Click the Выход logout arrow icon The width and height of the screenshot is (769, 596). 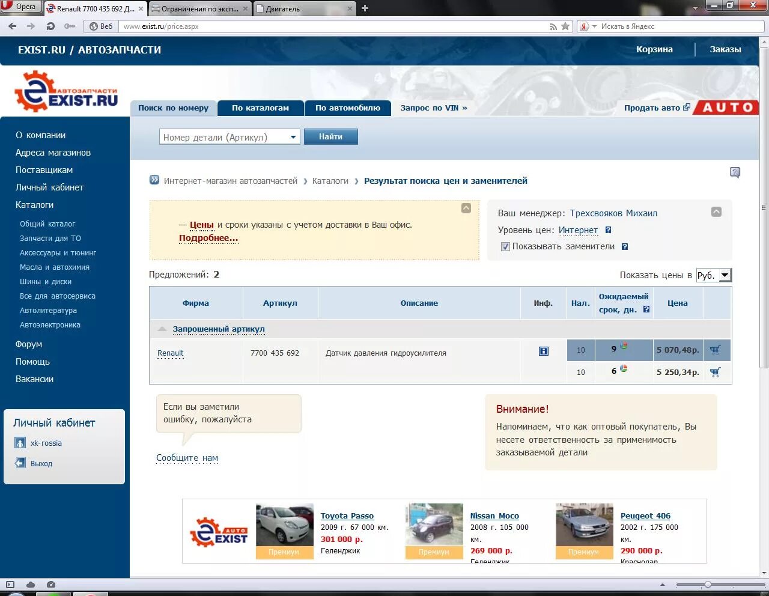coord(20,463)
